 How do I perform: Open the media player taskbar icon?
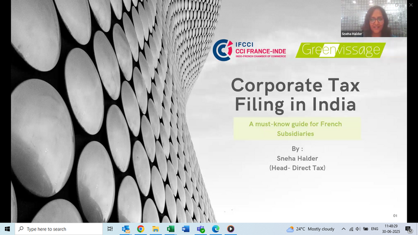tap(230, 229)
